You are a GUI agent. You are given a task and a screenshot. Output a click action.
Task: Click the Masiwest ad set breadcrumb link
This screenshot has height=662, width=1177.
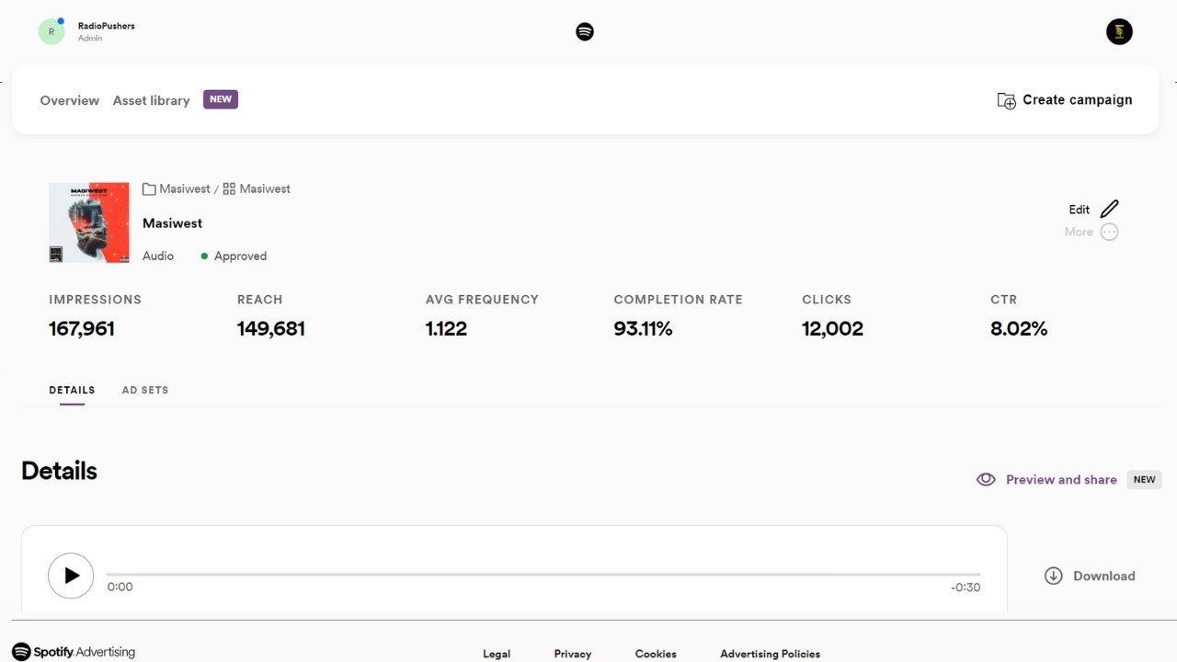tap(265, 188)
